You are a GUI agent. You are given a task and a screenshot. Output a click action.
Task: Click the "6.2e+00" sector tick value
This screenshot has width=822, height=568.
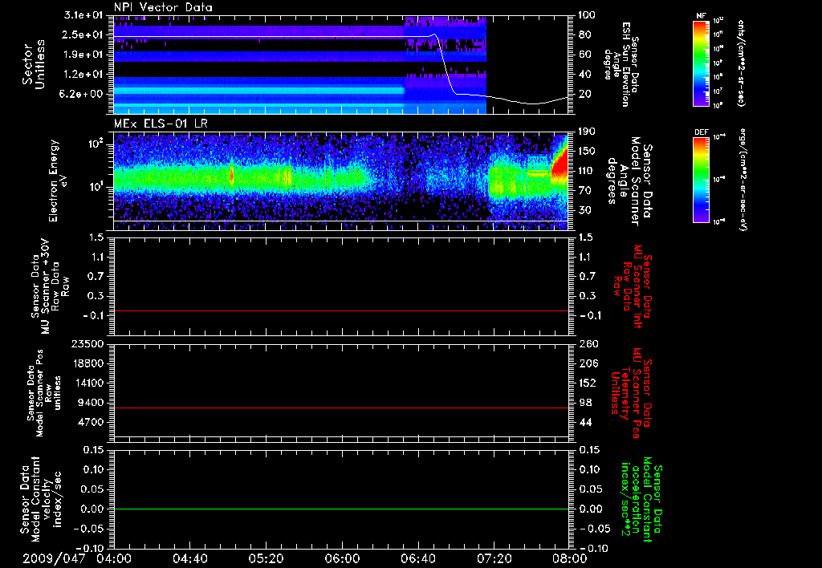coord(83,94)
